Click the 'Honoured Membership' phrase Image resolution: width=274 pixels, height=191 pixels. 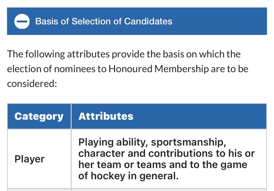[159, 69]
